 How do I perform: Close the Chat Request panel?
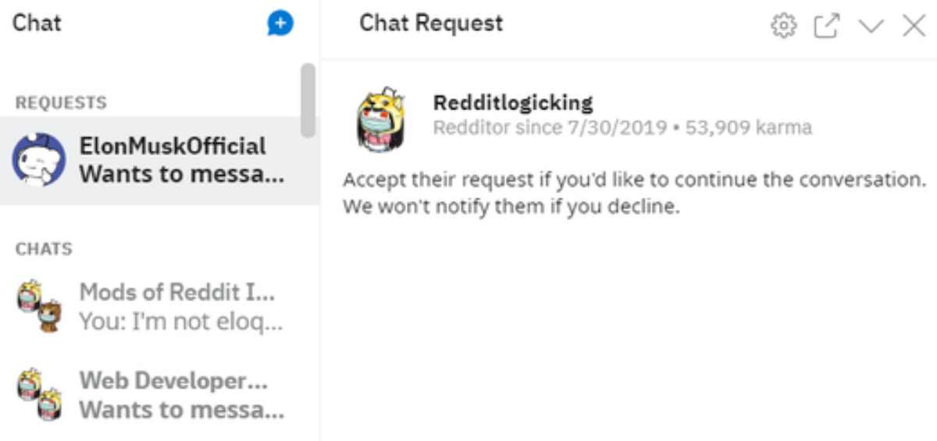tap(913, 26)
